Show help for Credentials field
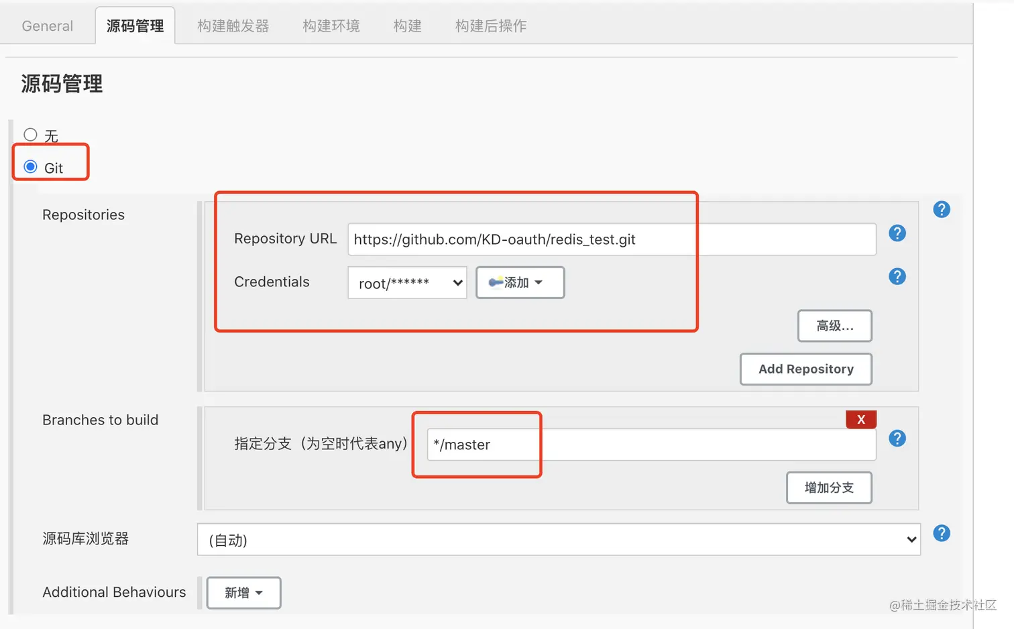The height and width of the screenshot is (629, 1014). 897,276
